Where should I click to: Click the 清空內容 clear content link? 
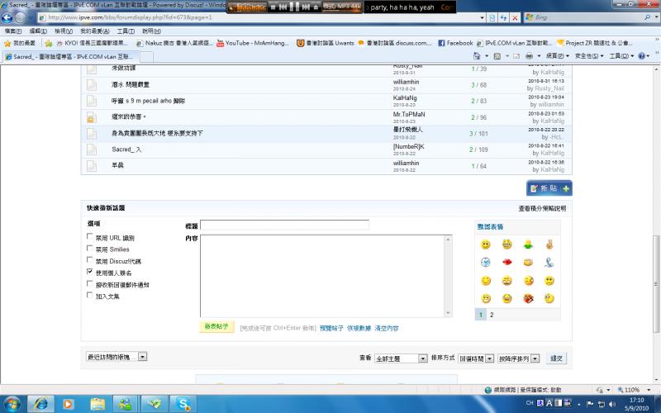[x=387, y=328]
